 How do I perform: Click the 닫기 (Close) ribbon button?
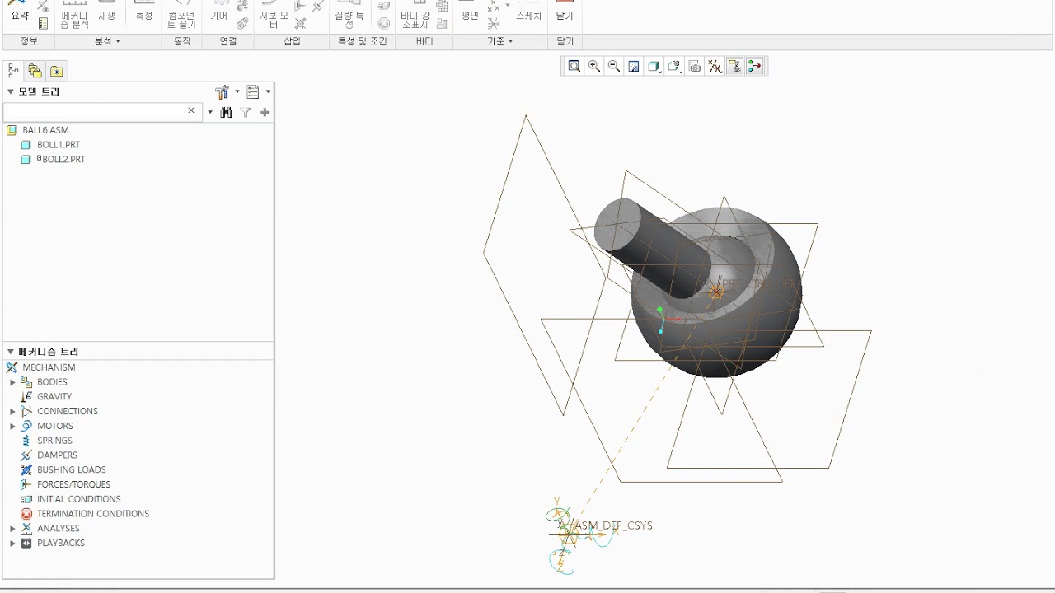click(565, 12)
